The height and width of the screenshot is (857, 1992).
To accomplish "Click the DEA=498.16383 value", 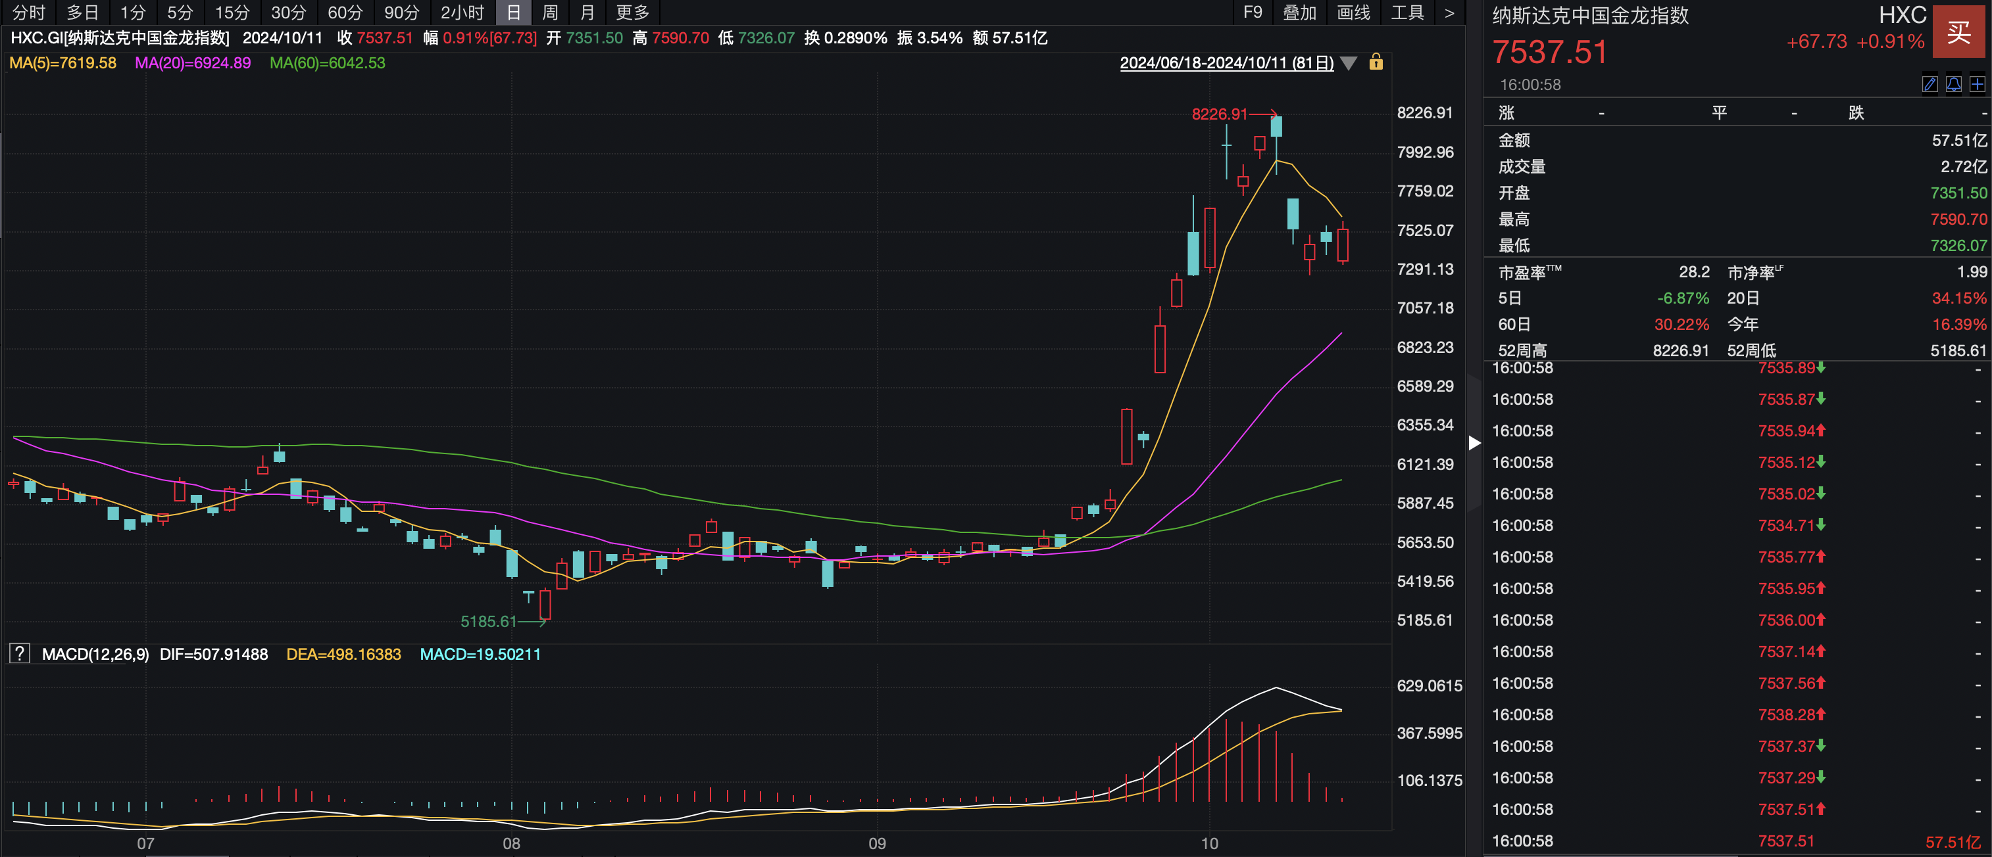I will pos(343,654).
